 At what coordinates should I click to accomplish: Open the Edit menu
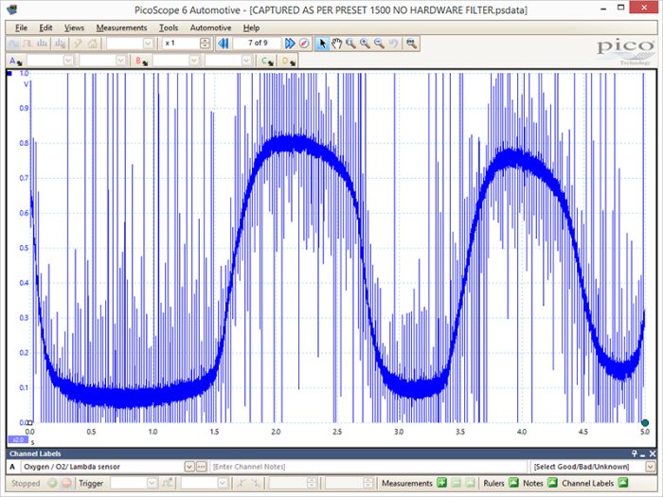tap(45, 27)
